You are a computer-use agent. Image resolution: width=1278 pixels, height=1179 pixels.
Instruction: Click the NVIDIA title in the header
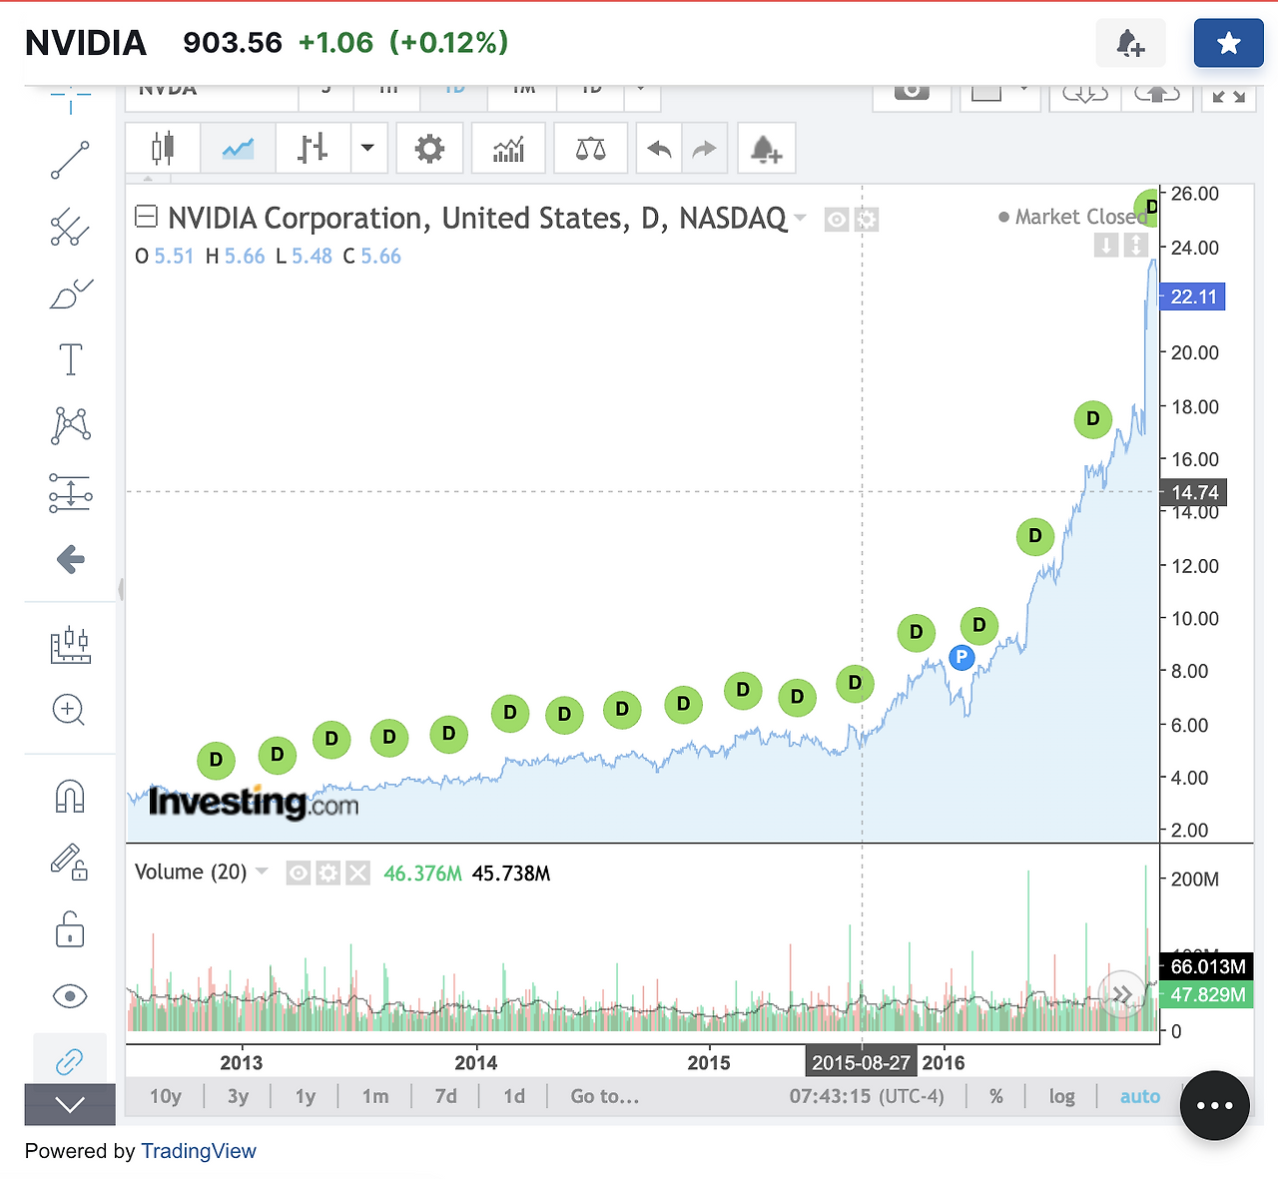(x=86, y=43)
